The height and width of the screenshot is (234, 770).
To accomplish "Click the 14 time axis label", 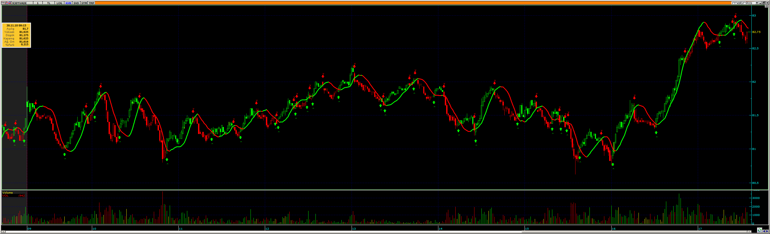I will [x=440, y=229].
